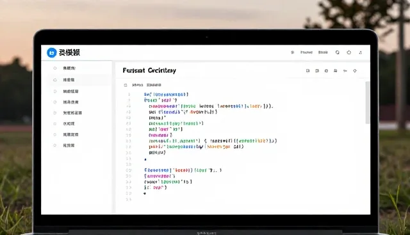Screen dimensions: 410x235
Task: Click the small icon left of the header text links
Action: coord(292,52)
